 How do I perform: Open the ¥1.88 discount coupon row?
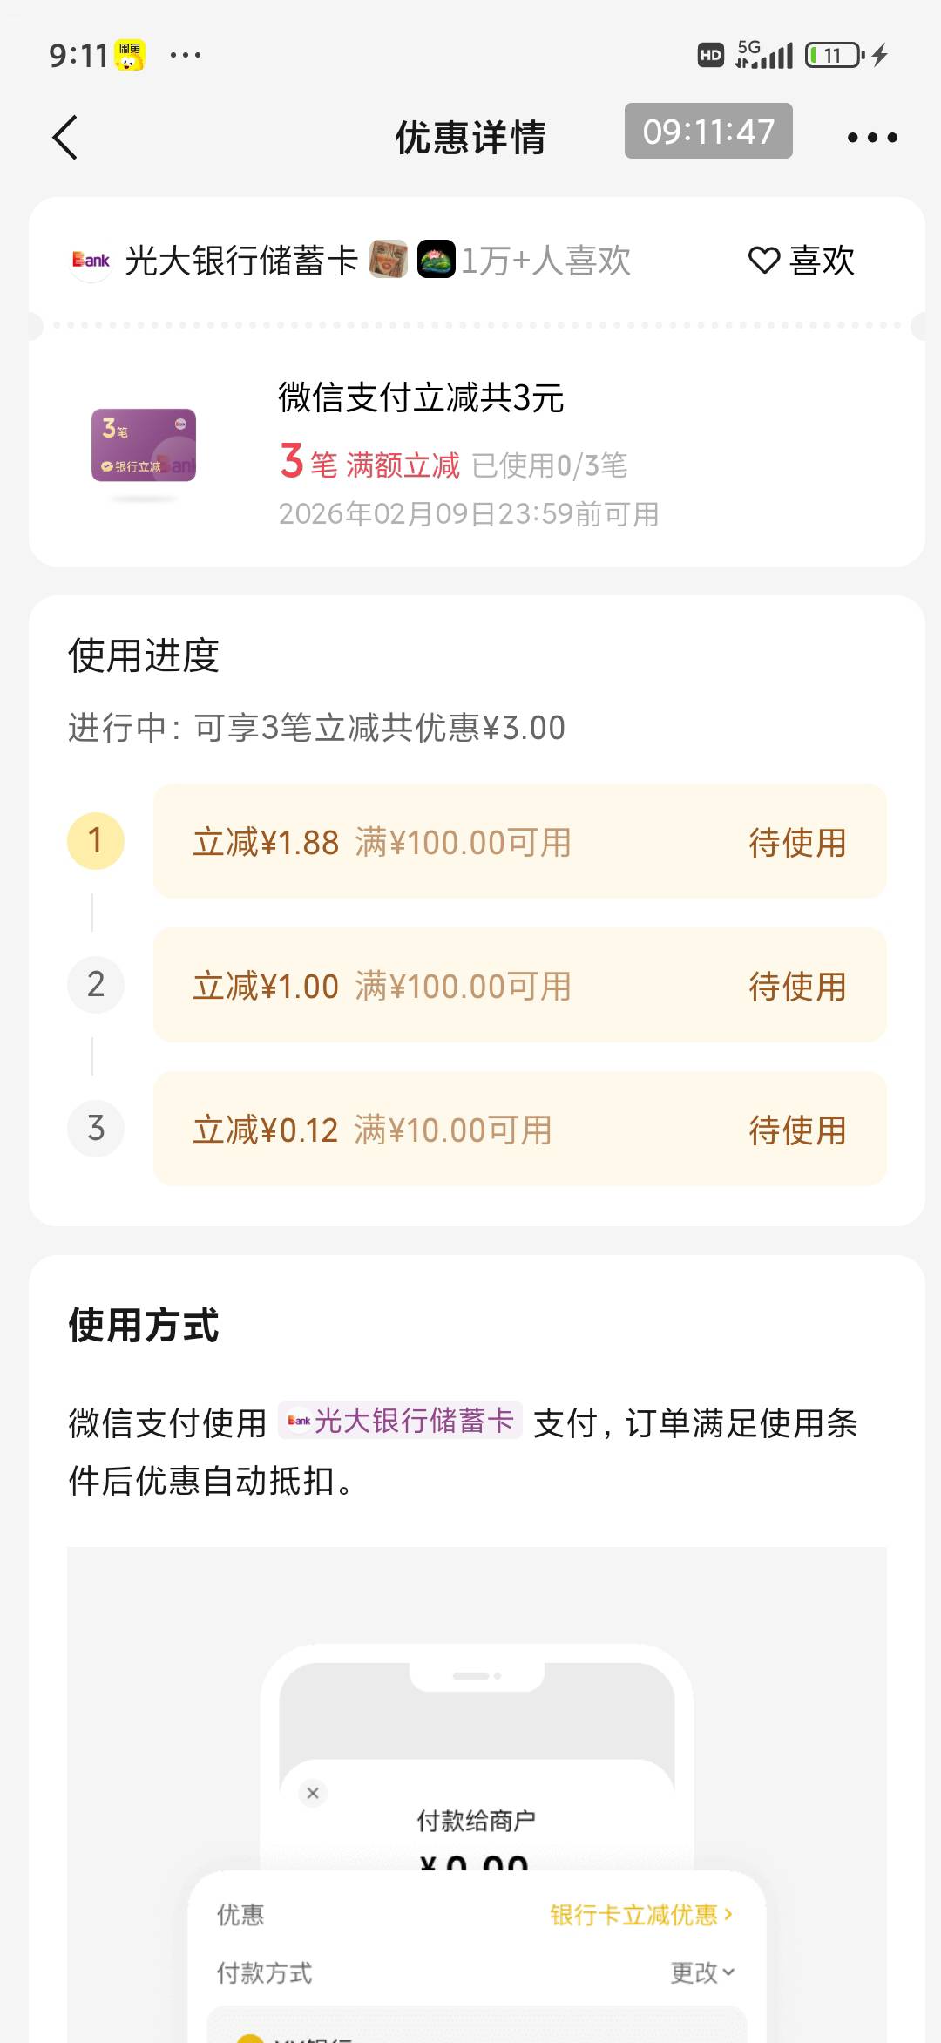[x=519, y=842]
